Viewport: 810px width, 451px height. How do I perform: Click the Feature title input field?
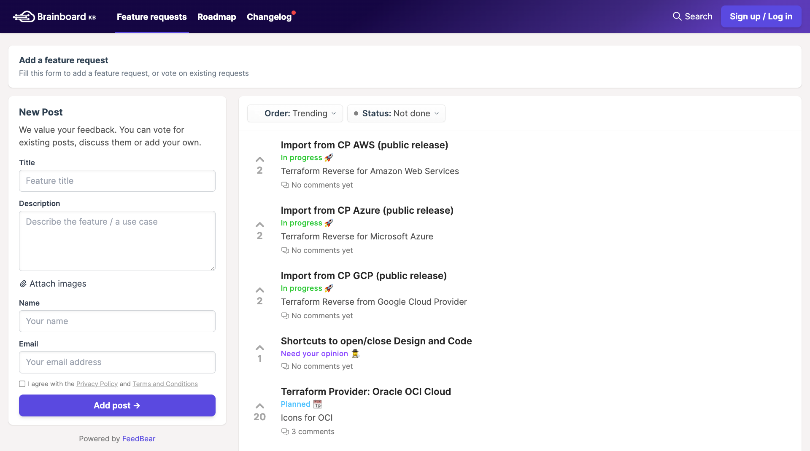click(117, 181)
